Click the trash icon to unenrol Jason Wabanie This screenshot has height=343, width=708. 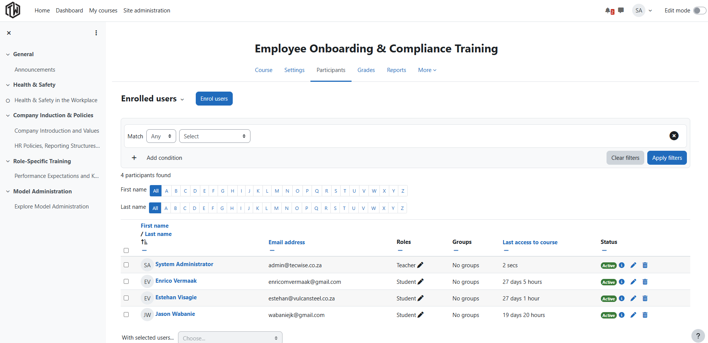click(645, 315)
